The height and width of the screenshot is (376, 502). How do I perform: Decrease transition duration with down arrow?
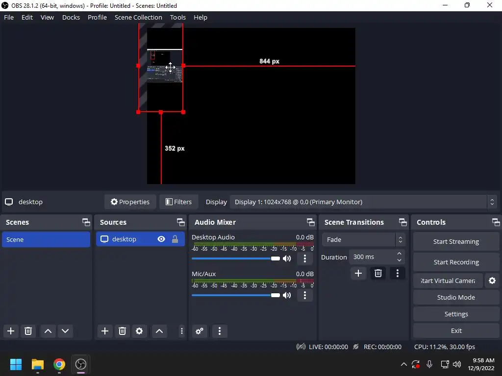pos(399,260)
